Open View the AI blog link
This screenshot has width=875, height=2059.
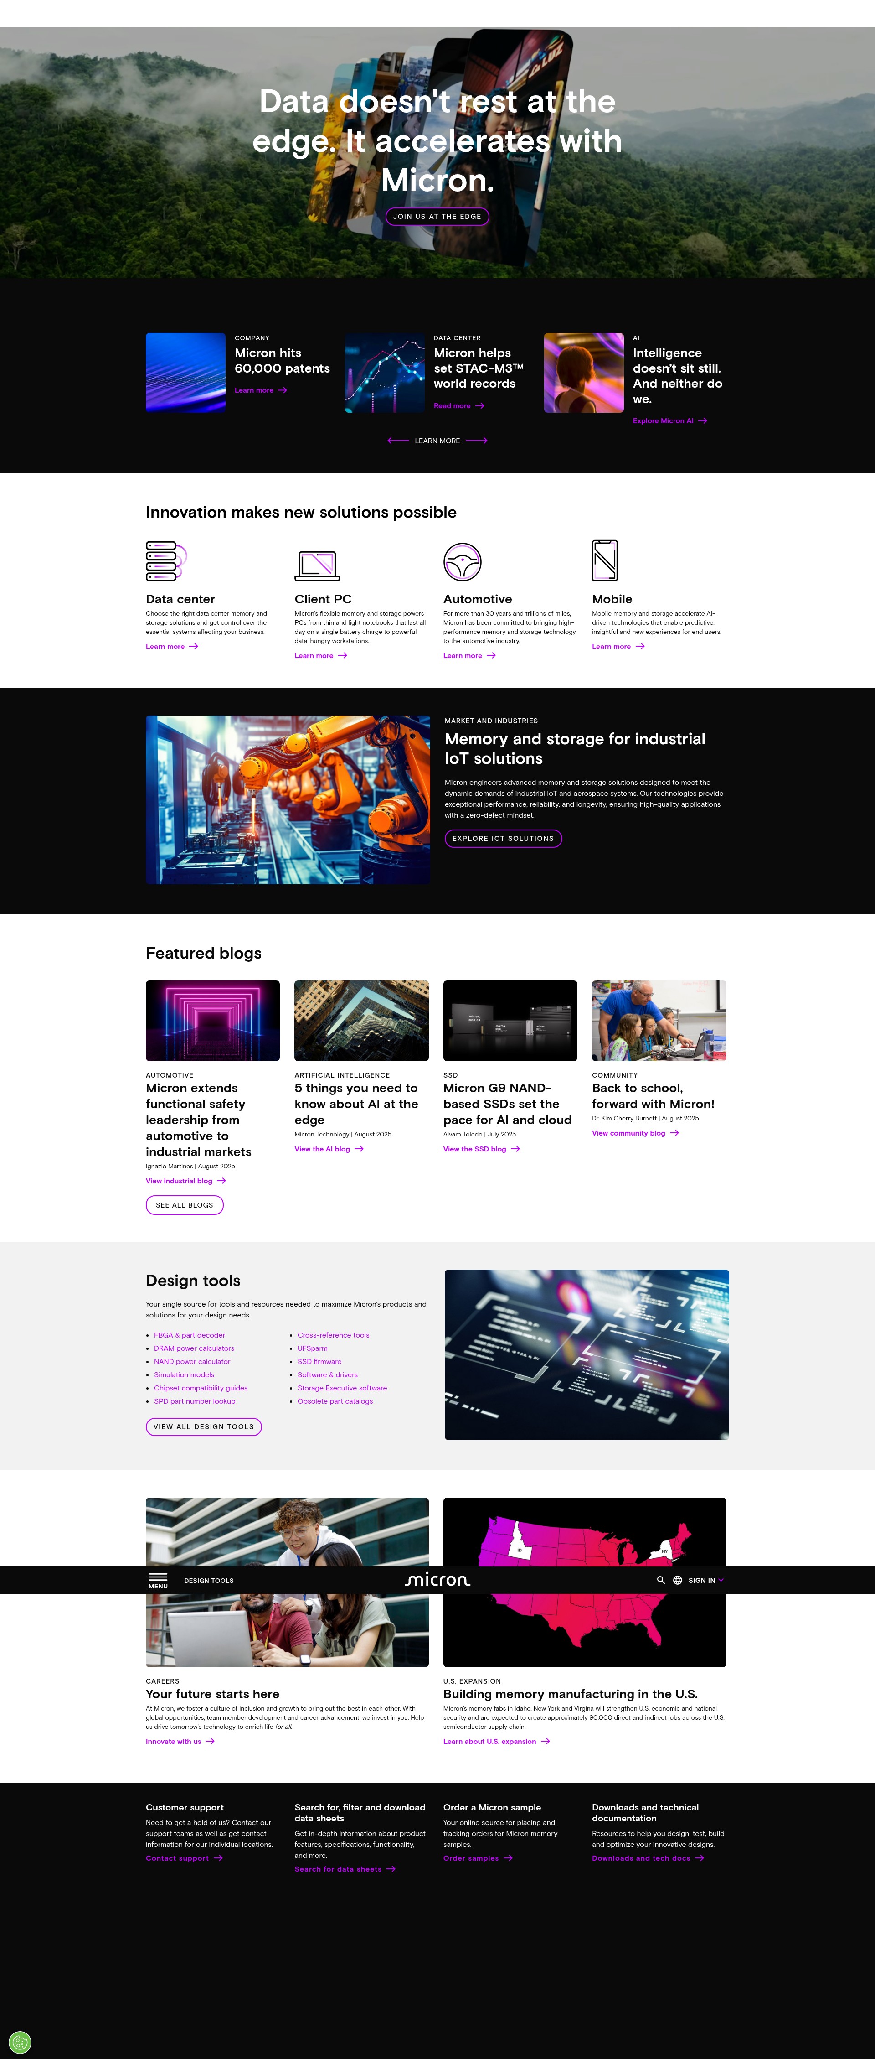pyautogui.click(x=329, y=1149)
